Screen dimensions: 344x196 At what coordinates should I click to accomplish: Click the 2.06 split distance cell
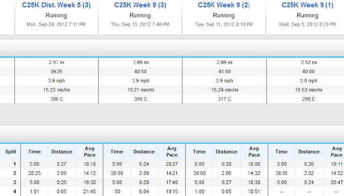[x=226, y=173]
